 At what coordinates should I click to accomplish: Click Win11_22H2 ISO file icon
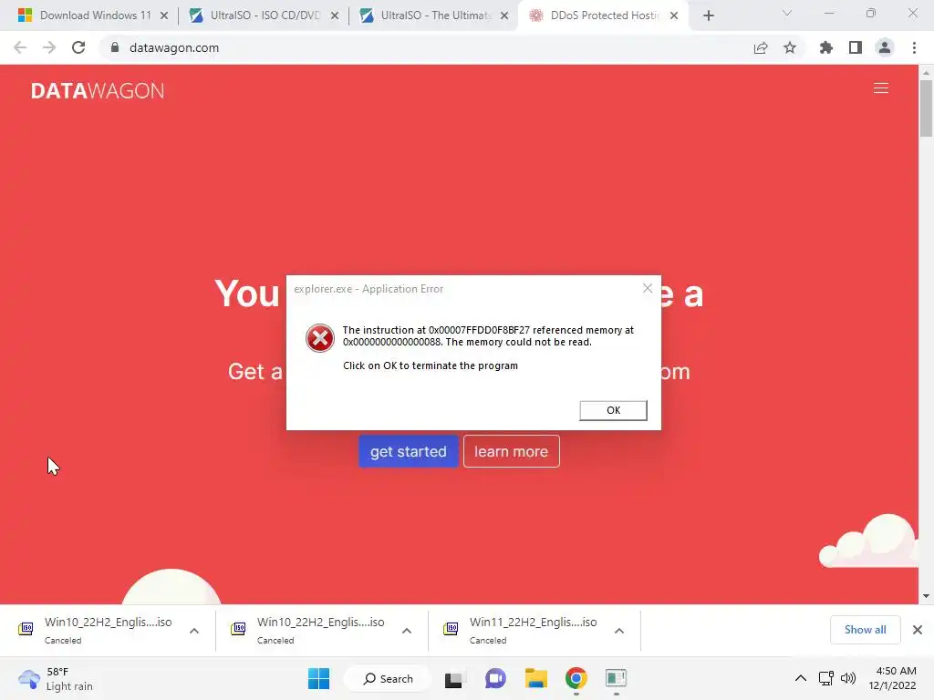[451, 629]
